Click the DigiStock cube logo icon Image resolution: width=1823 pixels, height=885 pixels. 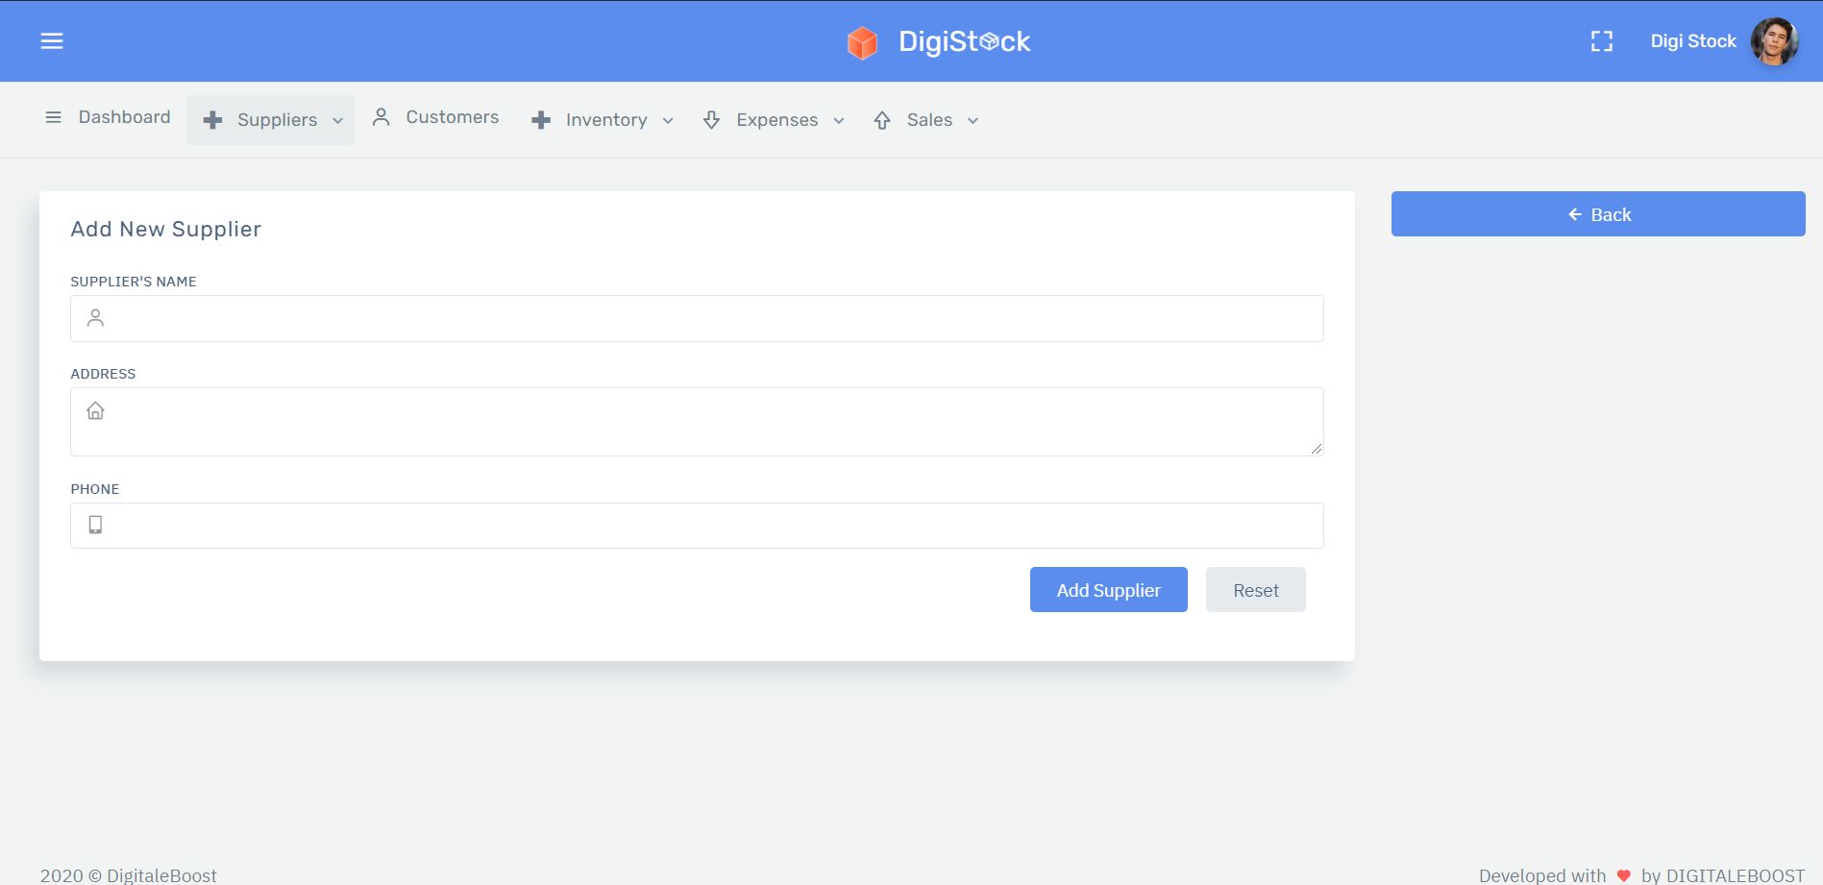coord(862,42)
